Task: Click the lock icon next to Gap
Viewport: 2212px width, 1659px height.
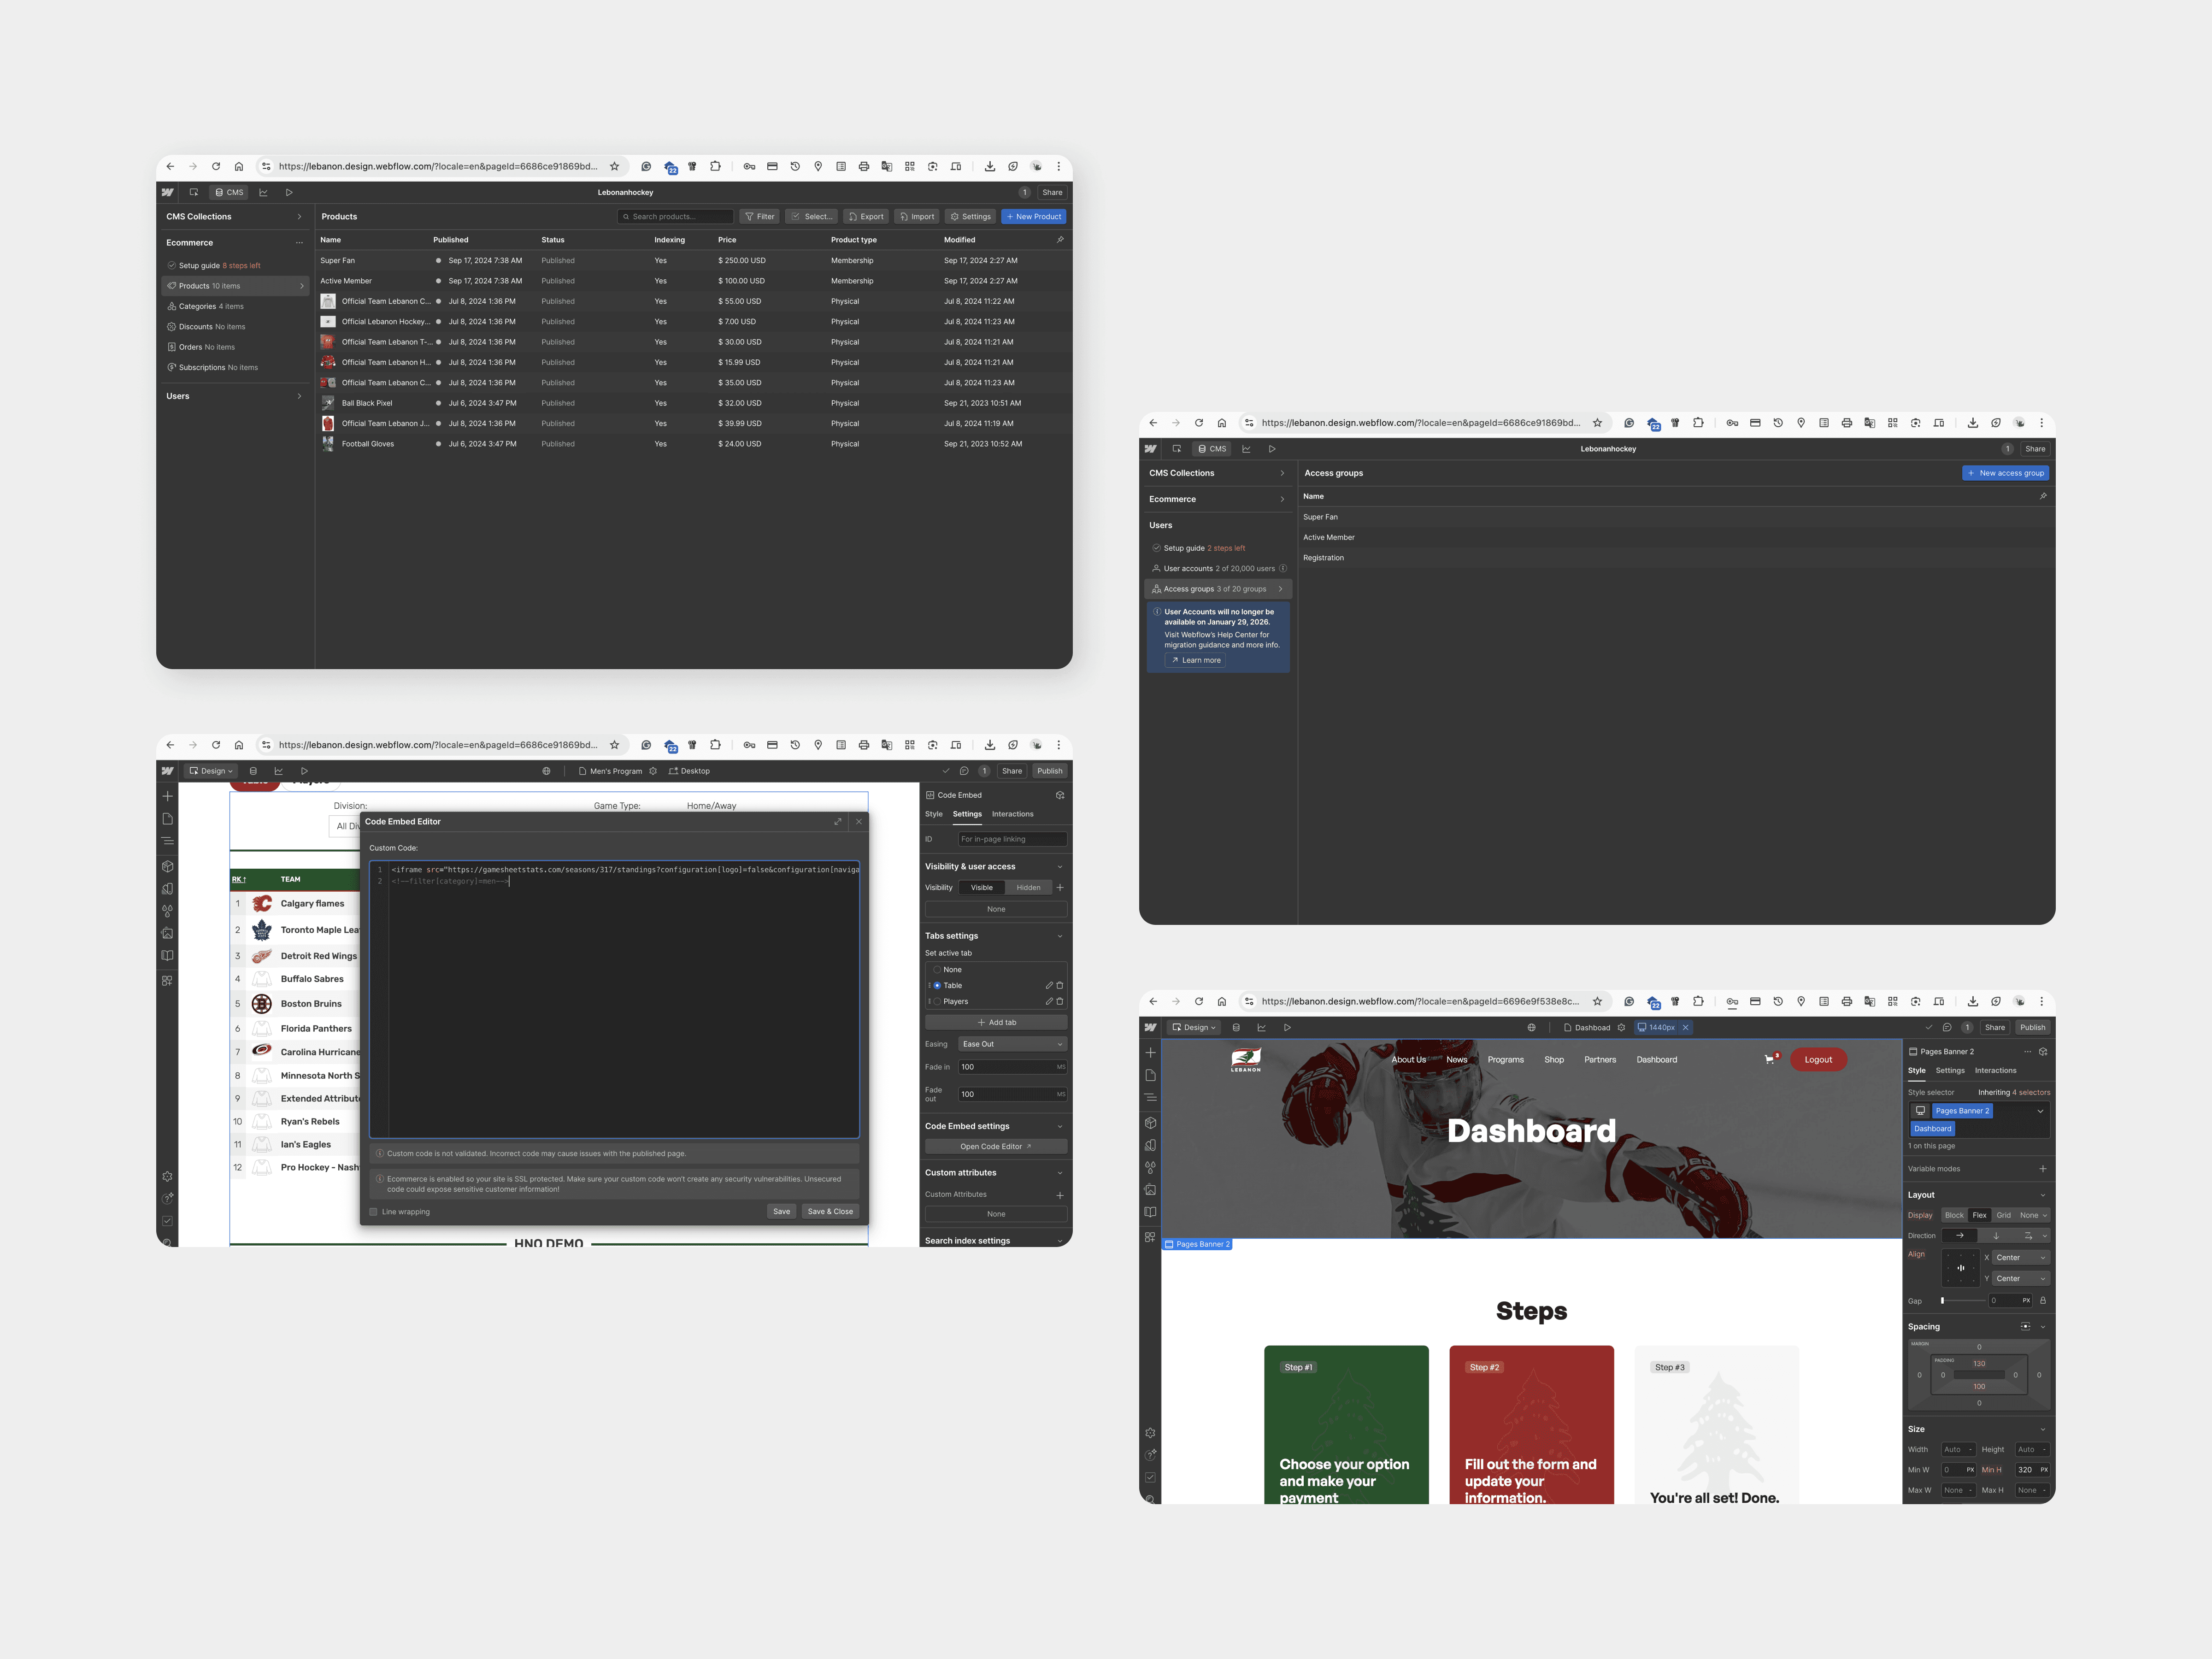Action: tap(2042, 1301)
